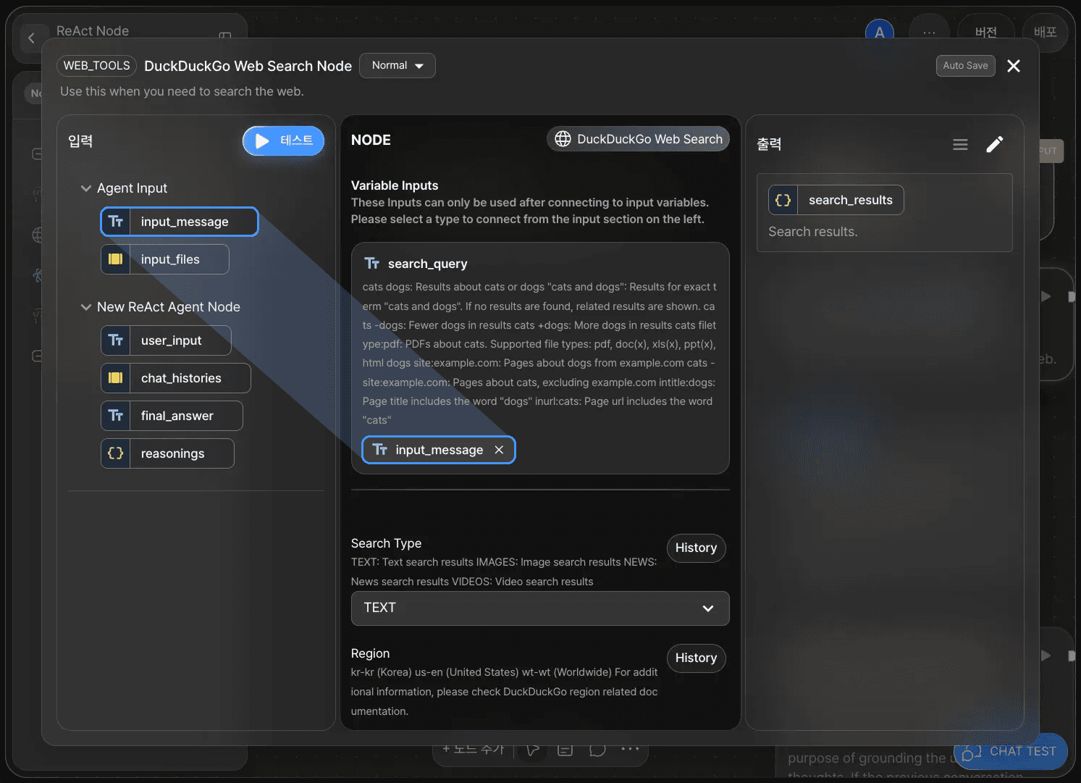
Task: Click the DuckDuckGo Web Search globe badge
Action: coord(638,139)
